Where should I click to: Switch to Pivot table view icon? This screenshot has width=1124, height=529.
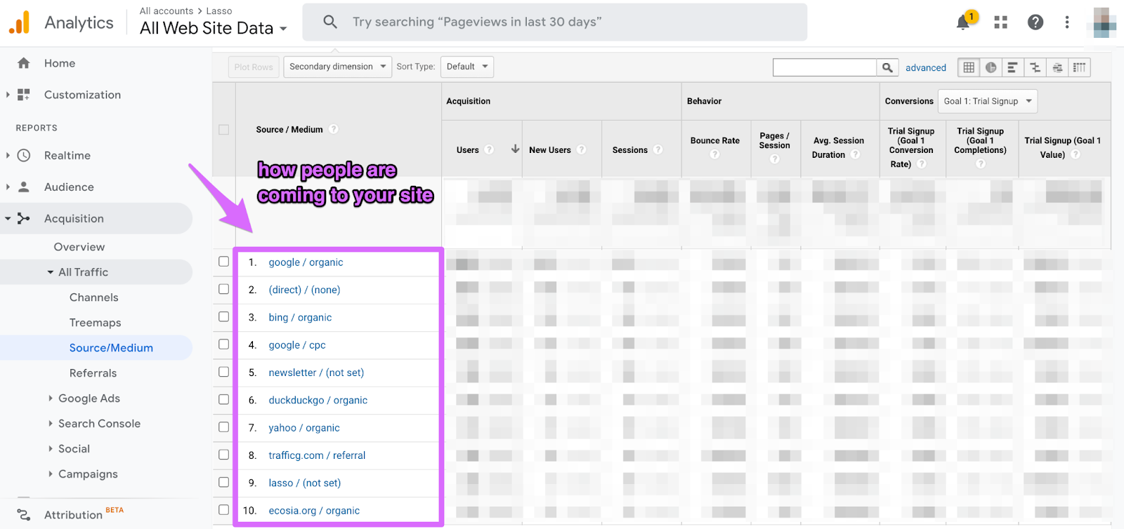click(x=1079, y=67)
